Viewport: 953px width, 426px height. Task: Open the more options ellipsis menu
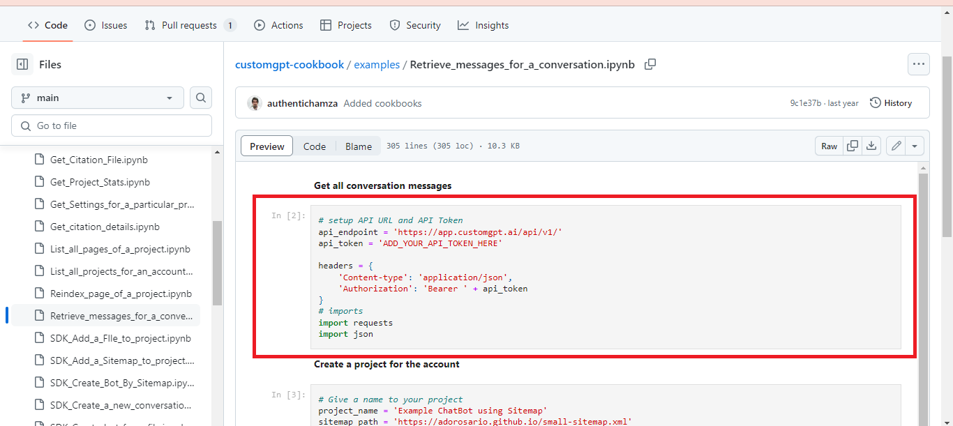point(918,64)
